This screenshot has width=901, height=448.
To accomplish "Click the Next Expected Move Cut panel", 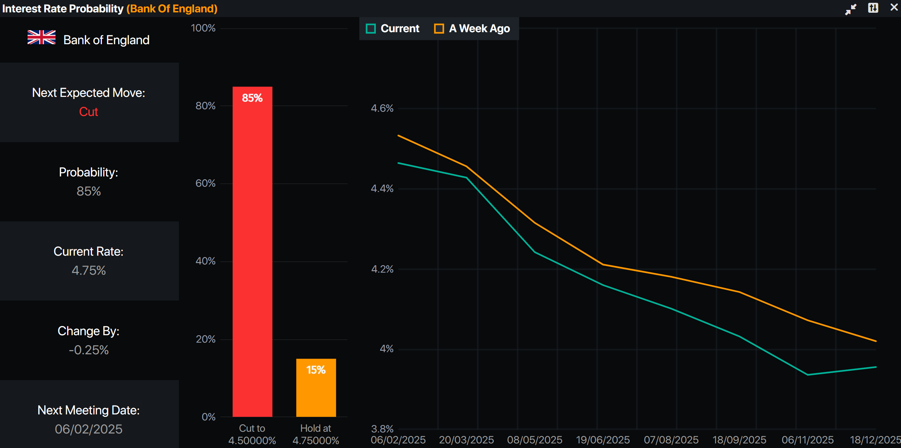I will (x=89, y=103).
